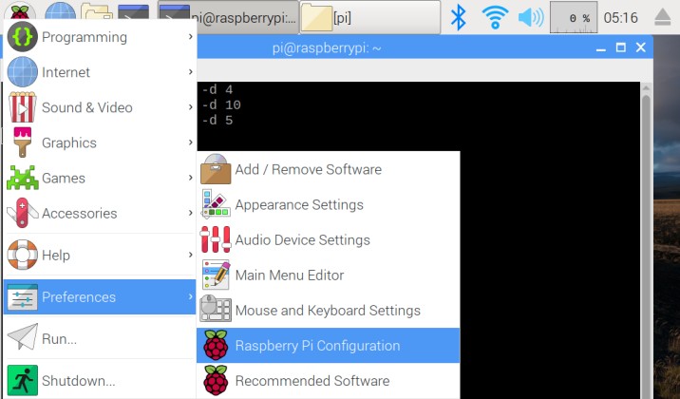Viewport: 680px width, 399px height.
Task: Click the Shutdown running-man icon
Action: (22, 380)
